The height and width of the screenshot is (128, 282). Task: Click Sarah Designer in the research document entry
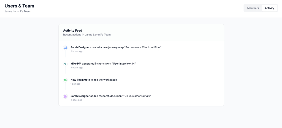pyautogui.click(x=80, y=96)
